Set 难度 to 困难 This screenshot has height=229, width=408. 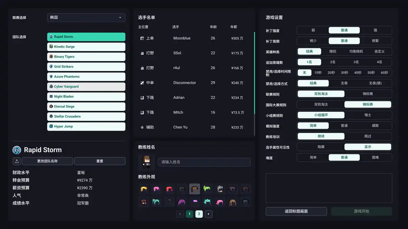[x=375, y=157]
